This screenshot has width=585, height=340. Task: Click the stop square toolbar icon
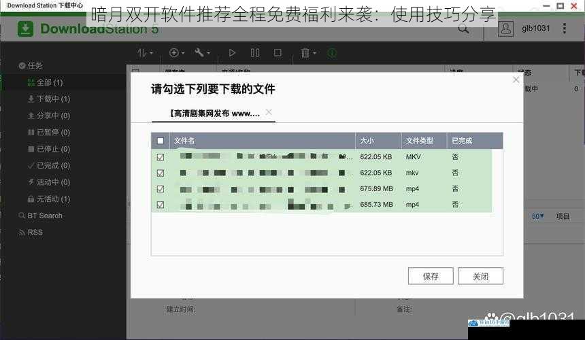click(x=278, y=53)
